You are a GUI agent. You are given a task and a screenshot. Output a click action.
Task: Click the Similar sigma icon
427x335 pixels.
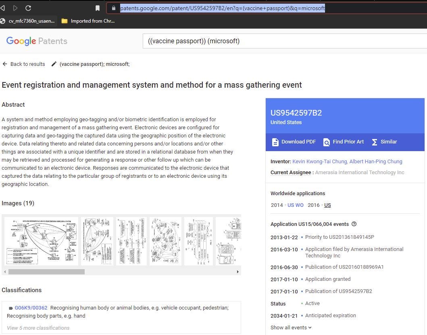375,142
